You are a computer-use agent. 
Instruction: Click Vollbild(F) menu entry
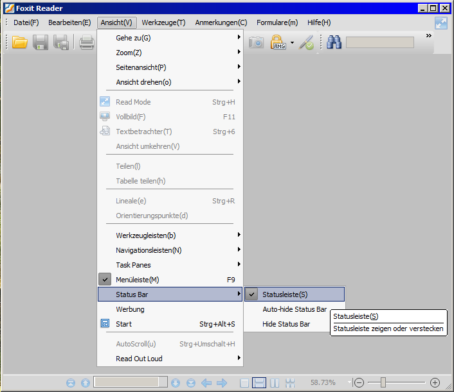170,117
